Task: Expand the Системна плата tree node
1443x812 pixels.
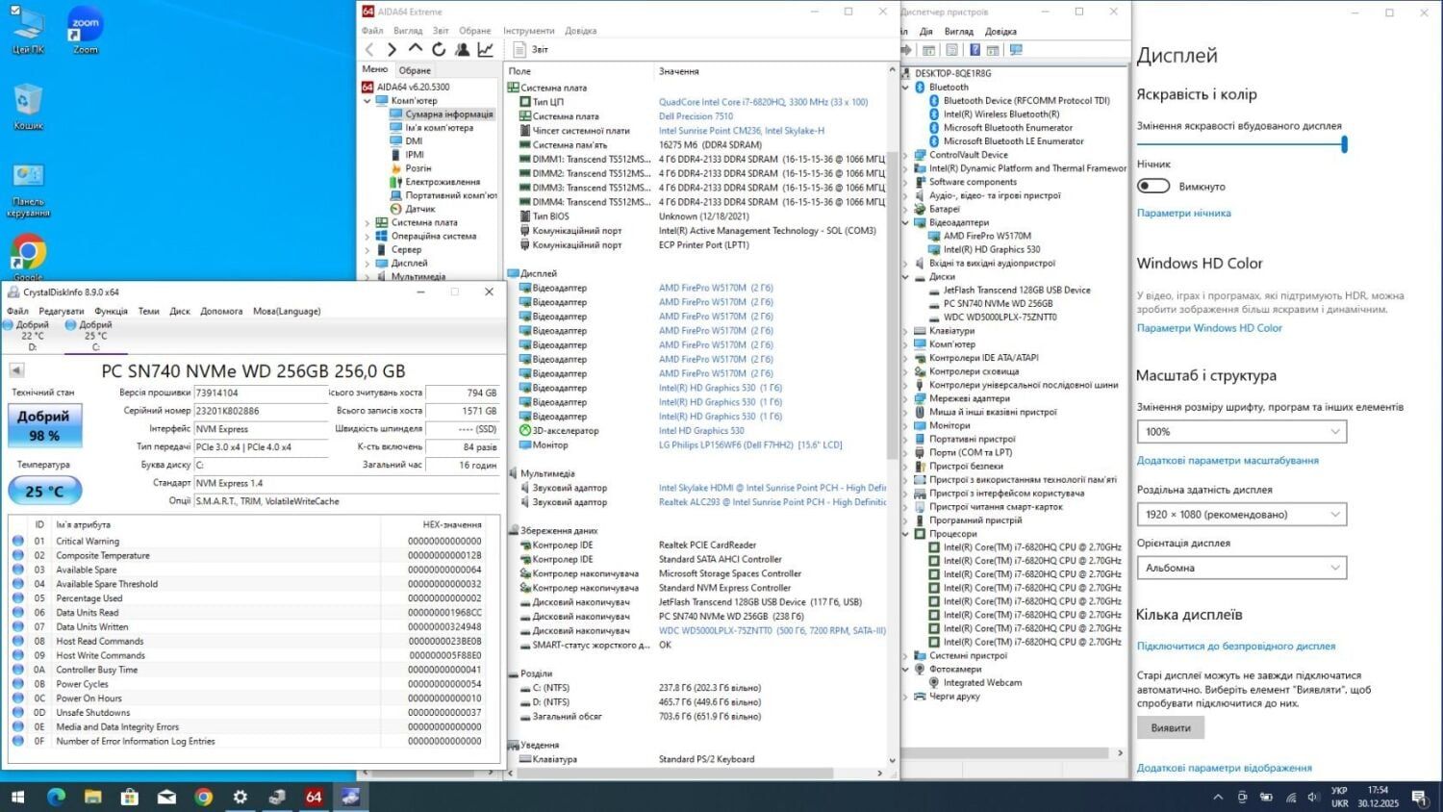Action: pyautogui.click(x=367, y=222)
